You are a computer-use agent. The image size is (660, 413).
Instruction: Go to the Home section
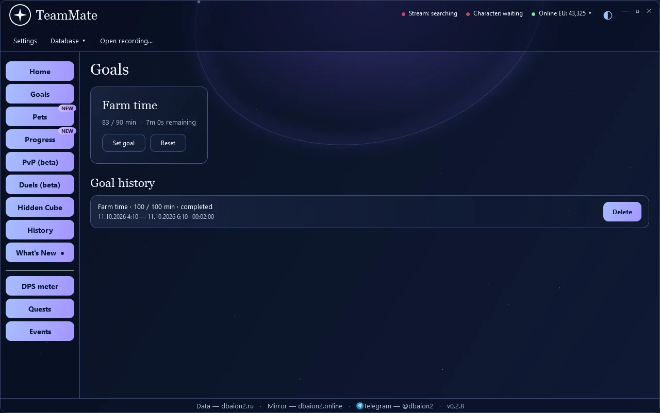(40, 72)
